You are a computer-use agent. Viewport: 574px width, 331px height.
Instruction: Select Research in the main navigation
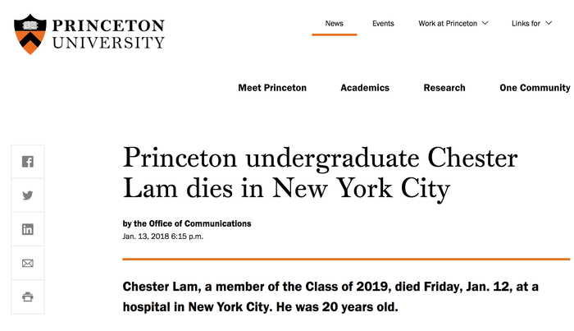click(x=444, y=88)
